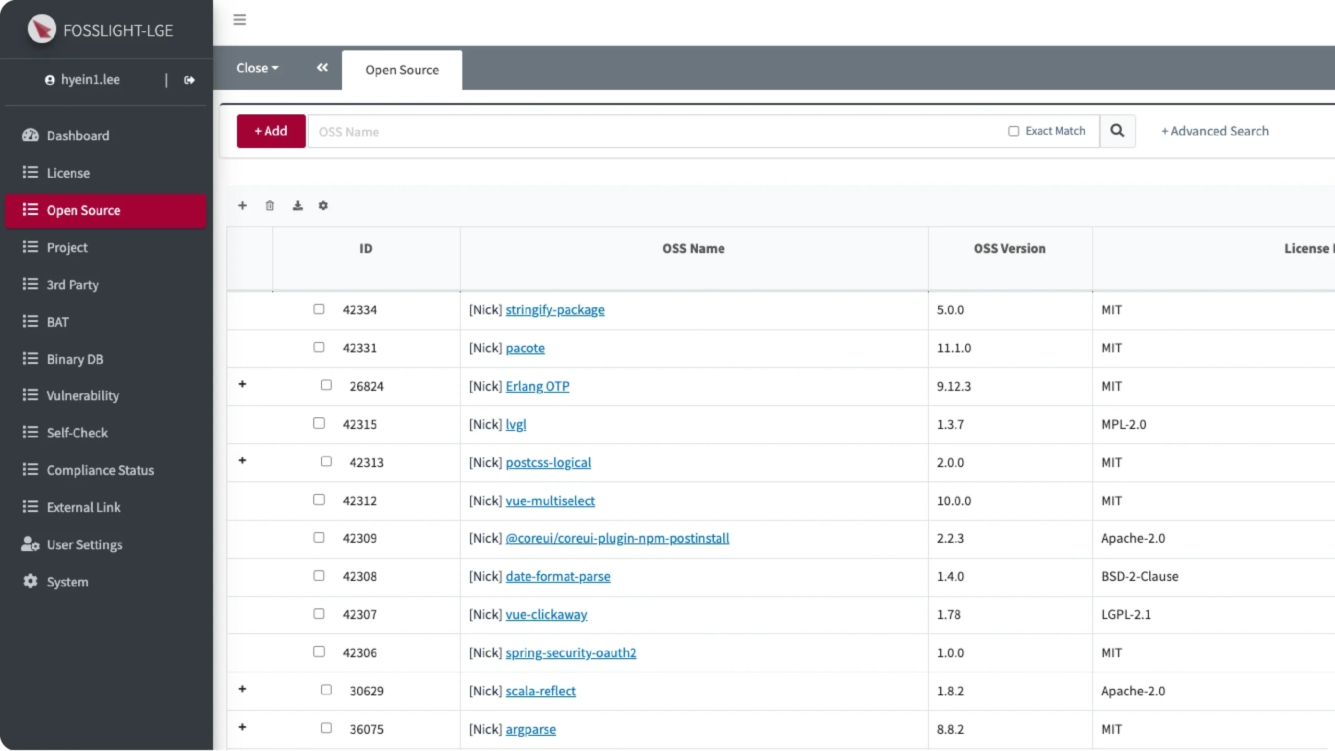Open the vue-multiselect link
The height and width of the screenshot is (751, 1335).
550,501
